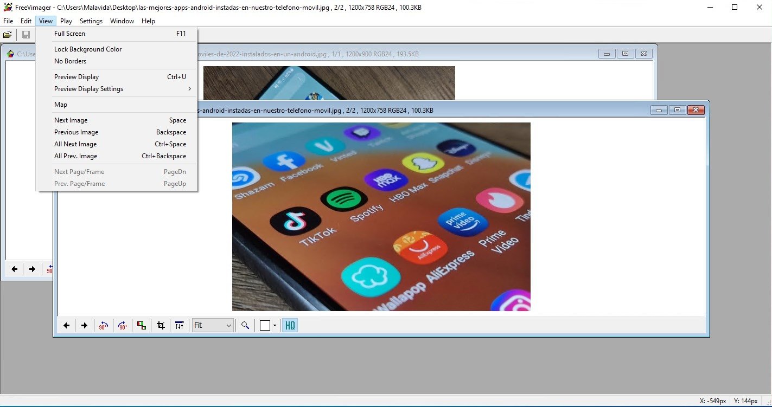772x407 pixels.
Task: Click the FreeVimager app icon in title bar
Action: coord(8,7)
